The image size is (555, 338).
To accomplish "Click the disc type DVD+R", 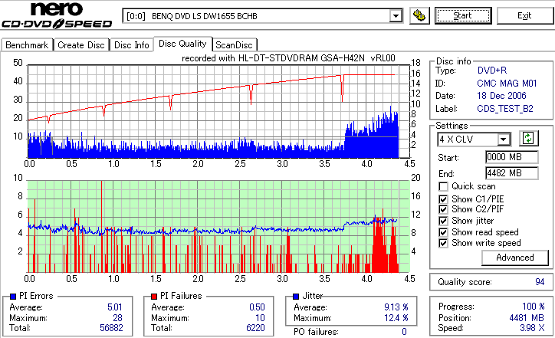I will pyautogui.click(x=492, y=71).
